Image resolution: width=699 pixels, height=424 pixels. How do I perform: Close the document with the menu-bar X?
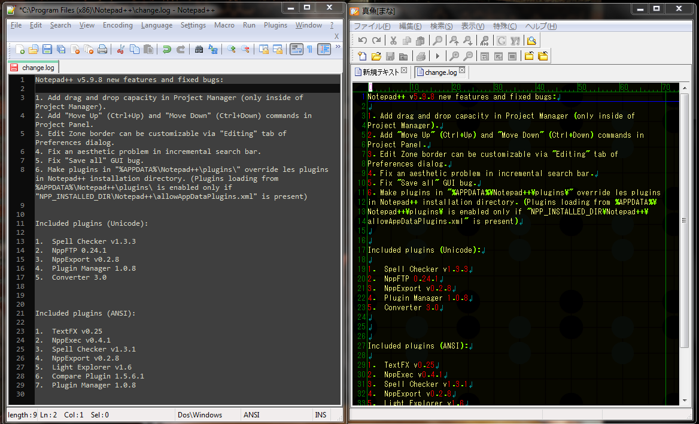click(x=336, y=36)
